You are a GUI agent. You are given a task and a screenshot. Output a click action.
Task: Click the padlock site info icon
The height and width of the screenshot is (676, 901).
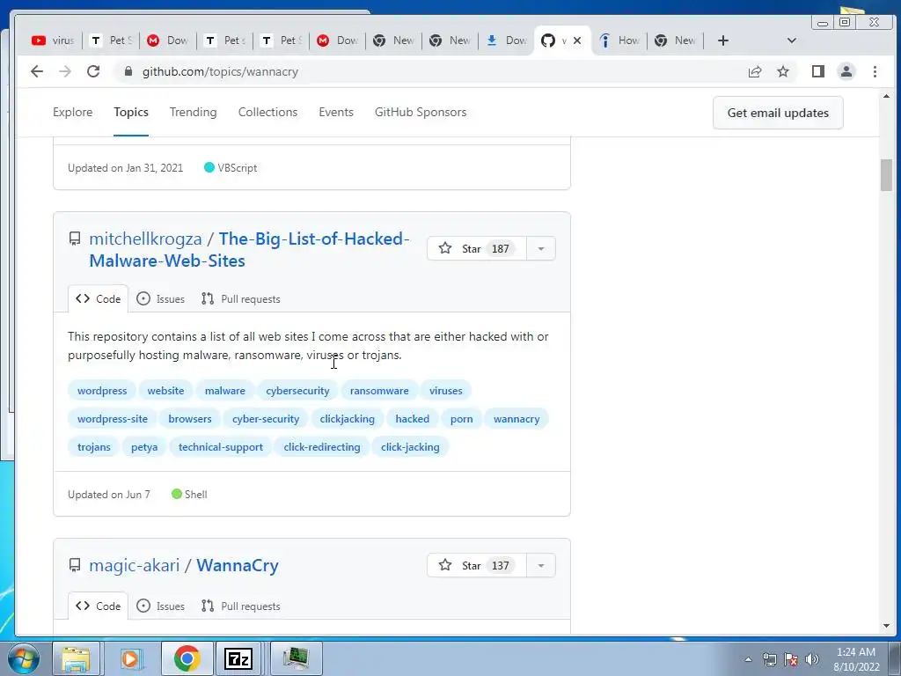click(x=128, y=71)
